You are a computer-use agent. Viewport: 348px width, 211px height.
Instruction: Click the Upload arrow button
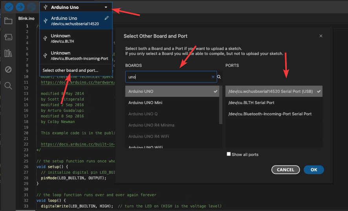[x=20, y=7]
